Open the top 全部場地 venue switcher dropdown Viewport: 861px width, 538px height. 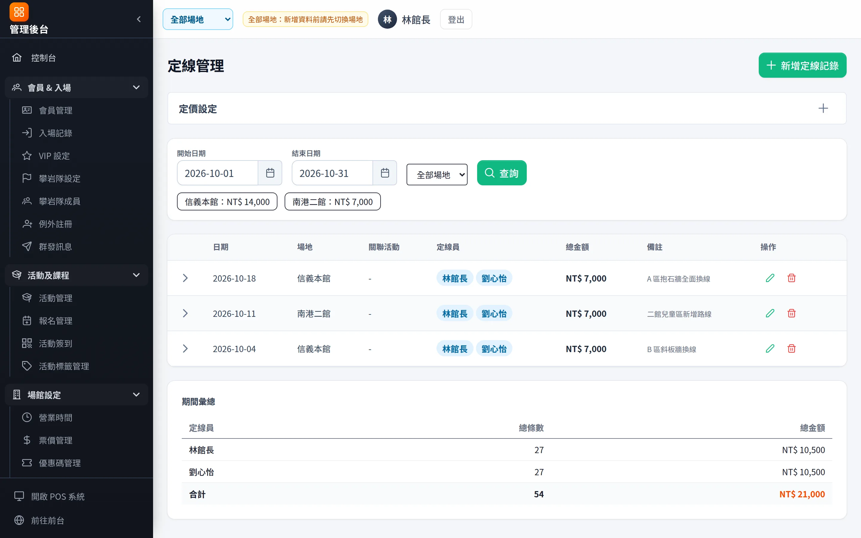click(x=198, y=19)
